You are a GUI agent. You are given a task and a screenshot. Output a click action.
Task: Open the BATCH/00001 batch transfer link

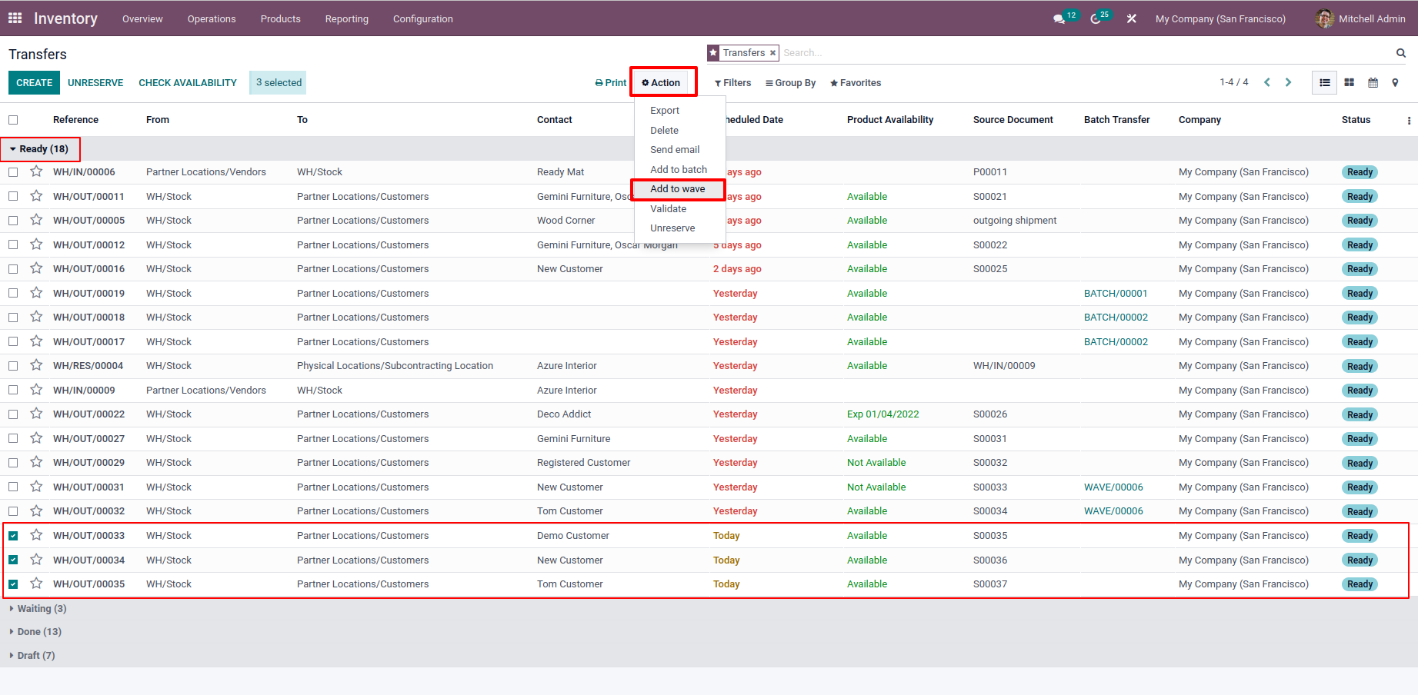point(1115,293)
